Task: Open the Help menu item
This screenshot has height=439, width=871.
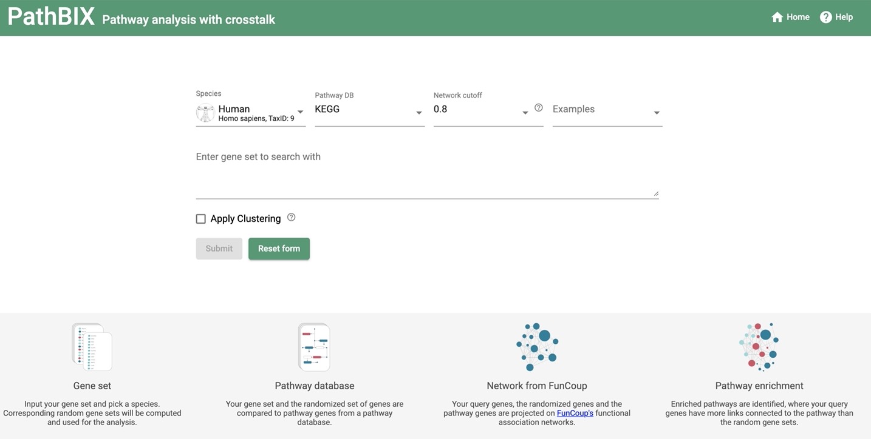Action: point(836,17)
